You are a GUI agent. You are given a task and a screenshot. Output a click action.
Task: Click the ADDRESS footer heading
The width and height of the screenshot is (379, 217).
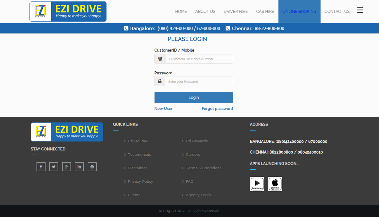[259, 124]
